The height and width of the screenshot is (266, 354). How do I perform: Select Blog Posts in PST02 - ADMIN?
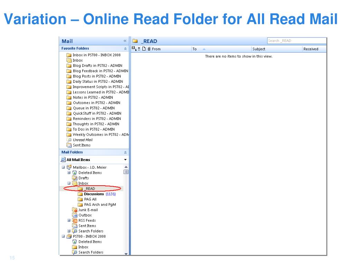94,76
